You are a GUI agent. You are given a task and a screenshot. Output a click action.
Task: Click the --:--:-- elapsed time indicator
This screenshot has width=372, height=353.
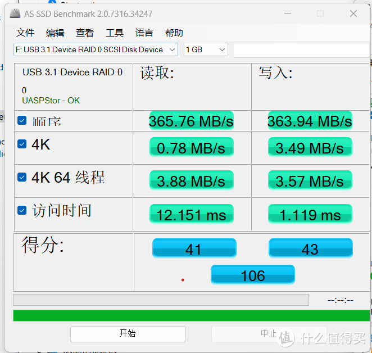pyautogui.click(x=341, y=300)
